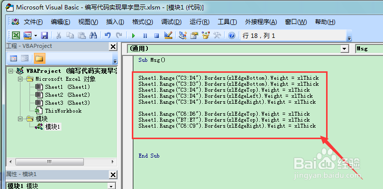Viewport: 383px width, 189px height.
Task: Open Project Explorer toolbar icon
Action: tap(182, 35)
